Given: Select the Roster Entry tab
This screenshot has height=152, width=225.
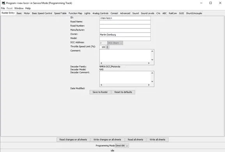Looking at the screenshot, I should [8, 13].
